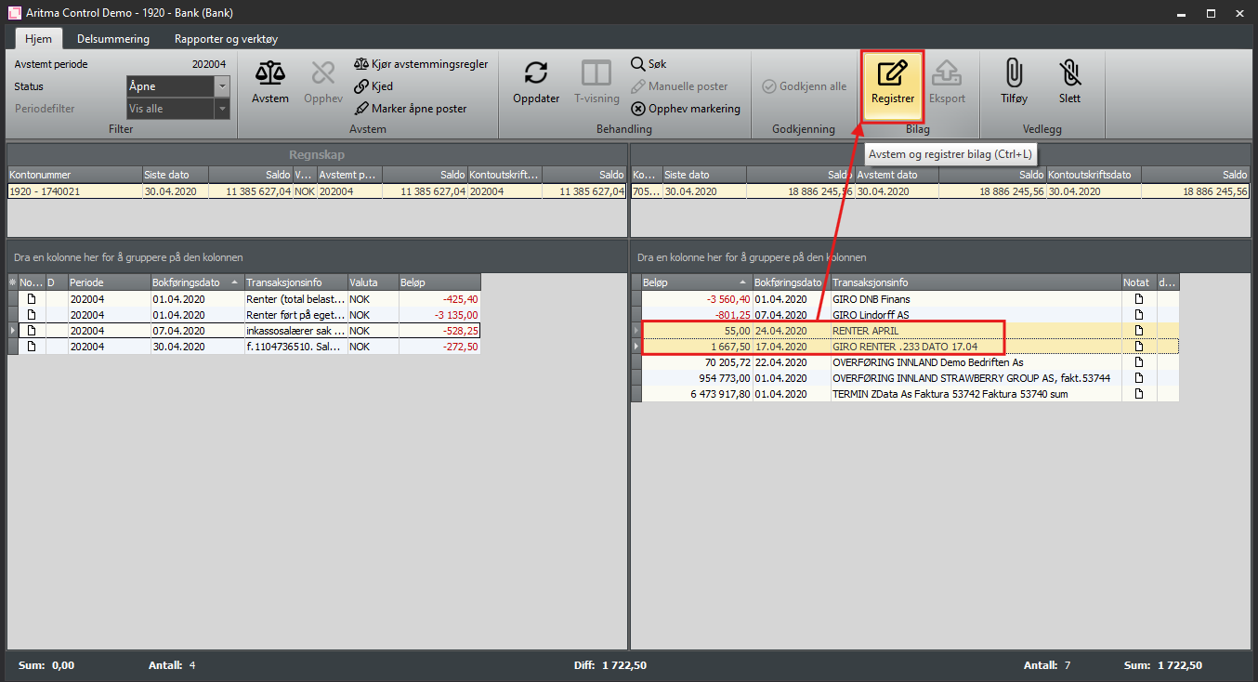Viewport: 1258px width, 682px height.
Task: Open the Rapporter og verktøy tab
Action: (x=226, y=39)
